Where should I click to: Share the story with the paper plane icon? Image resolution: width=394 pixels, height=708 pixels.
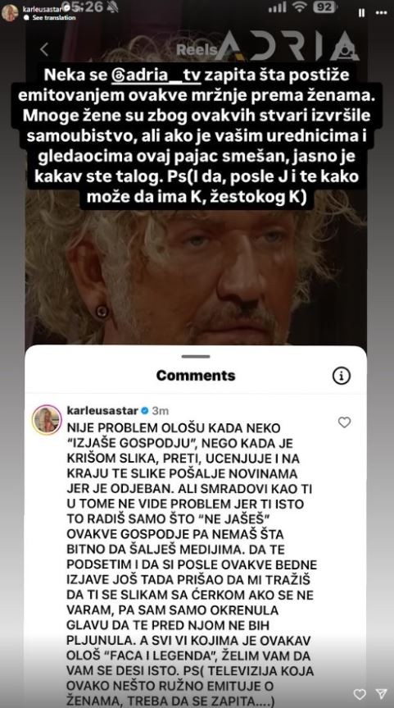pos(382,693)
